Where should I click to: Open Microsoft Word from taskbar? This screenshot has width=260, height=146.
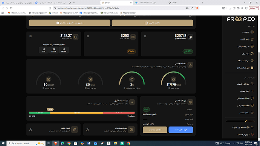(89, 143)
